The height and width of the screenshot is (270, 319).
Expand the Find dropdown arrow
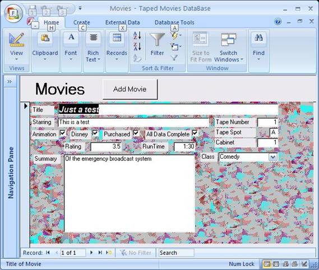pyautogui.click(x=258, y=59)
